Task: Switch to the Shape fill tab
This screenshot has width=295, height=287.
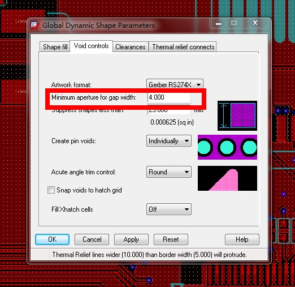Action: pyautogui.click(x=55, y=47)
